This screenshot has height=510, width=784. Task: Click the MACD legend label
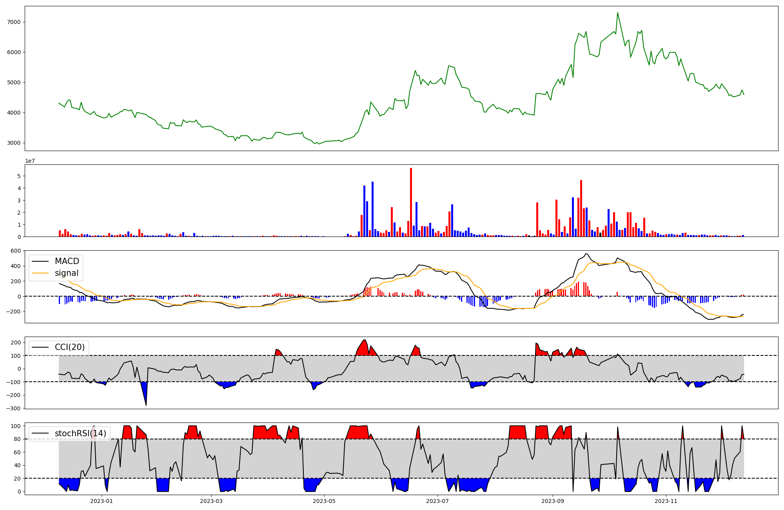tap(67, 261)
